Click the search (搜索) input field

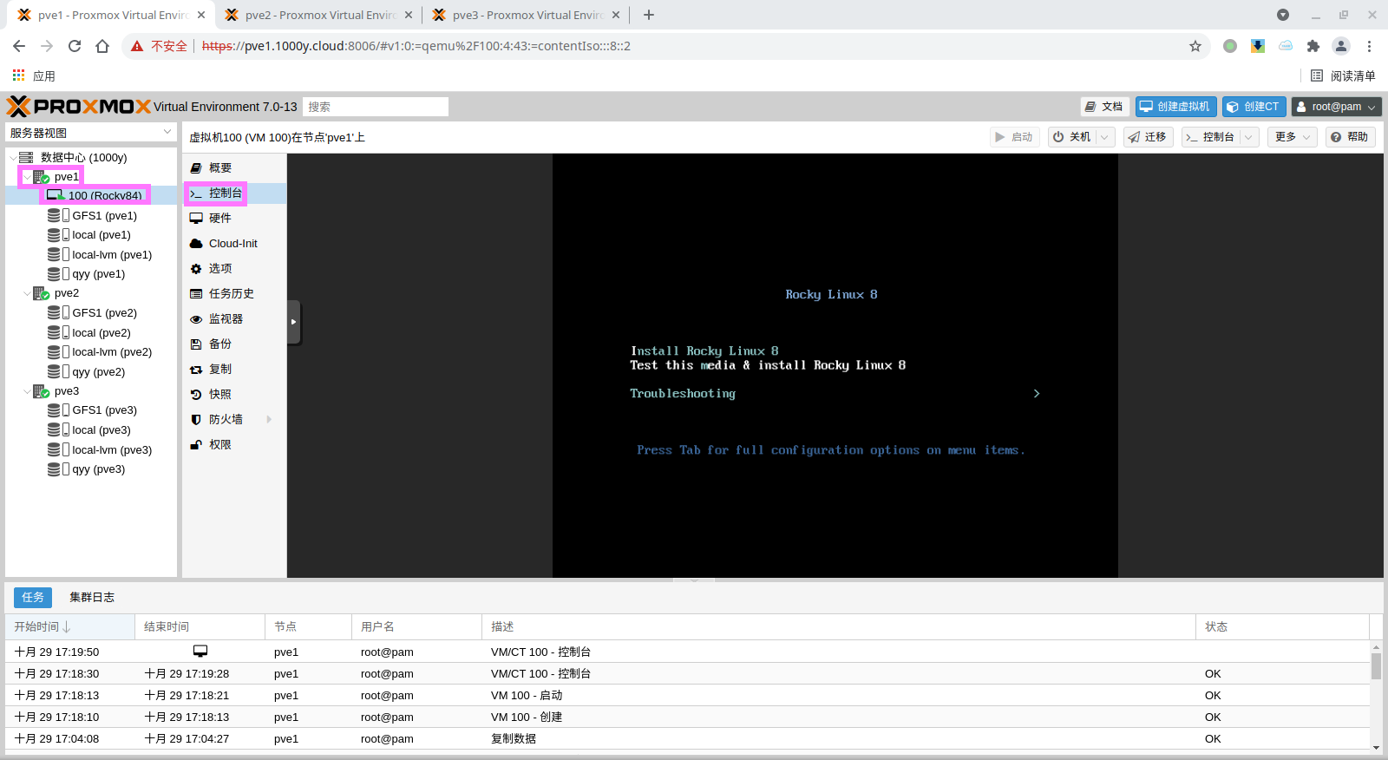click(x=376, y=107)
